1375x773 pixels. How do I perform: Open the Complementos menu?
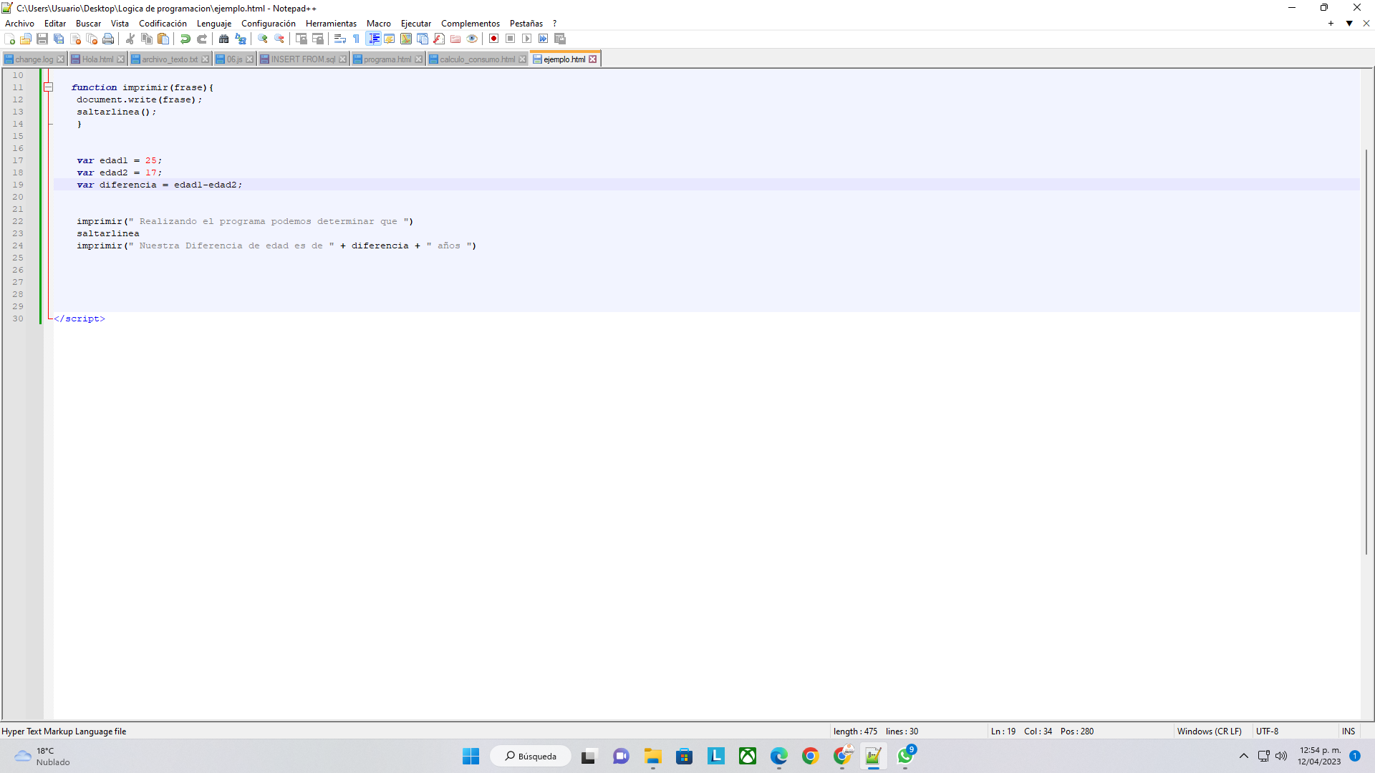[471, 24]
